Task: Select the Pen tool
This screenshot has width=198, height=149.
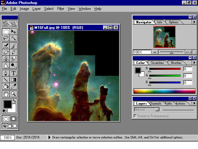Action: (6, 73)
